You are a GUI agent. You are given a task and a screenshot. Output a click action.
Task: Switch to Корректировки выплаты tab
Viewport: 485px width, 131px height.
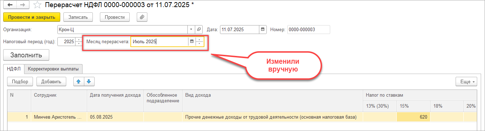[x=54, y=69]
